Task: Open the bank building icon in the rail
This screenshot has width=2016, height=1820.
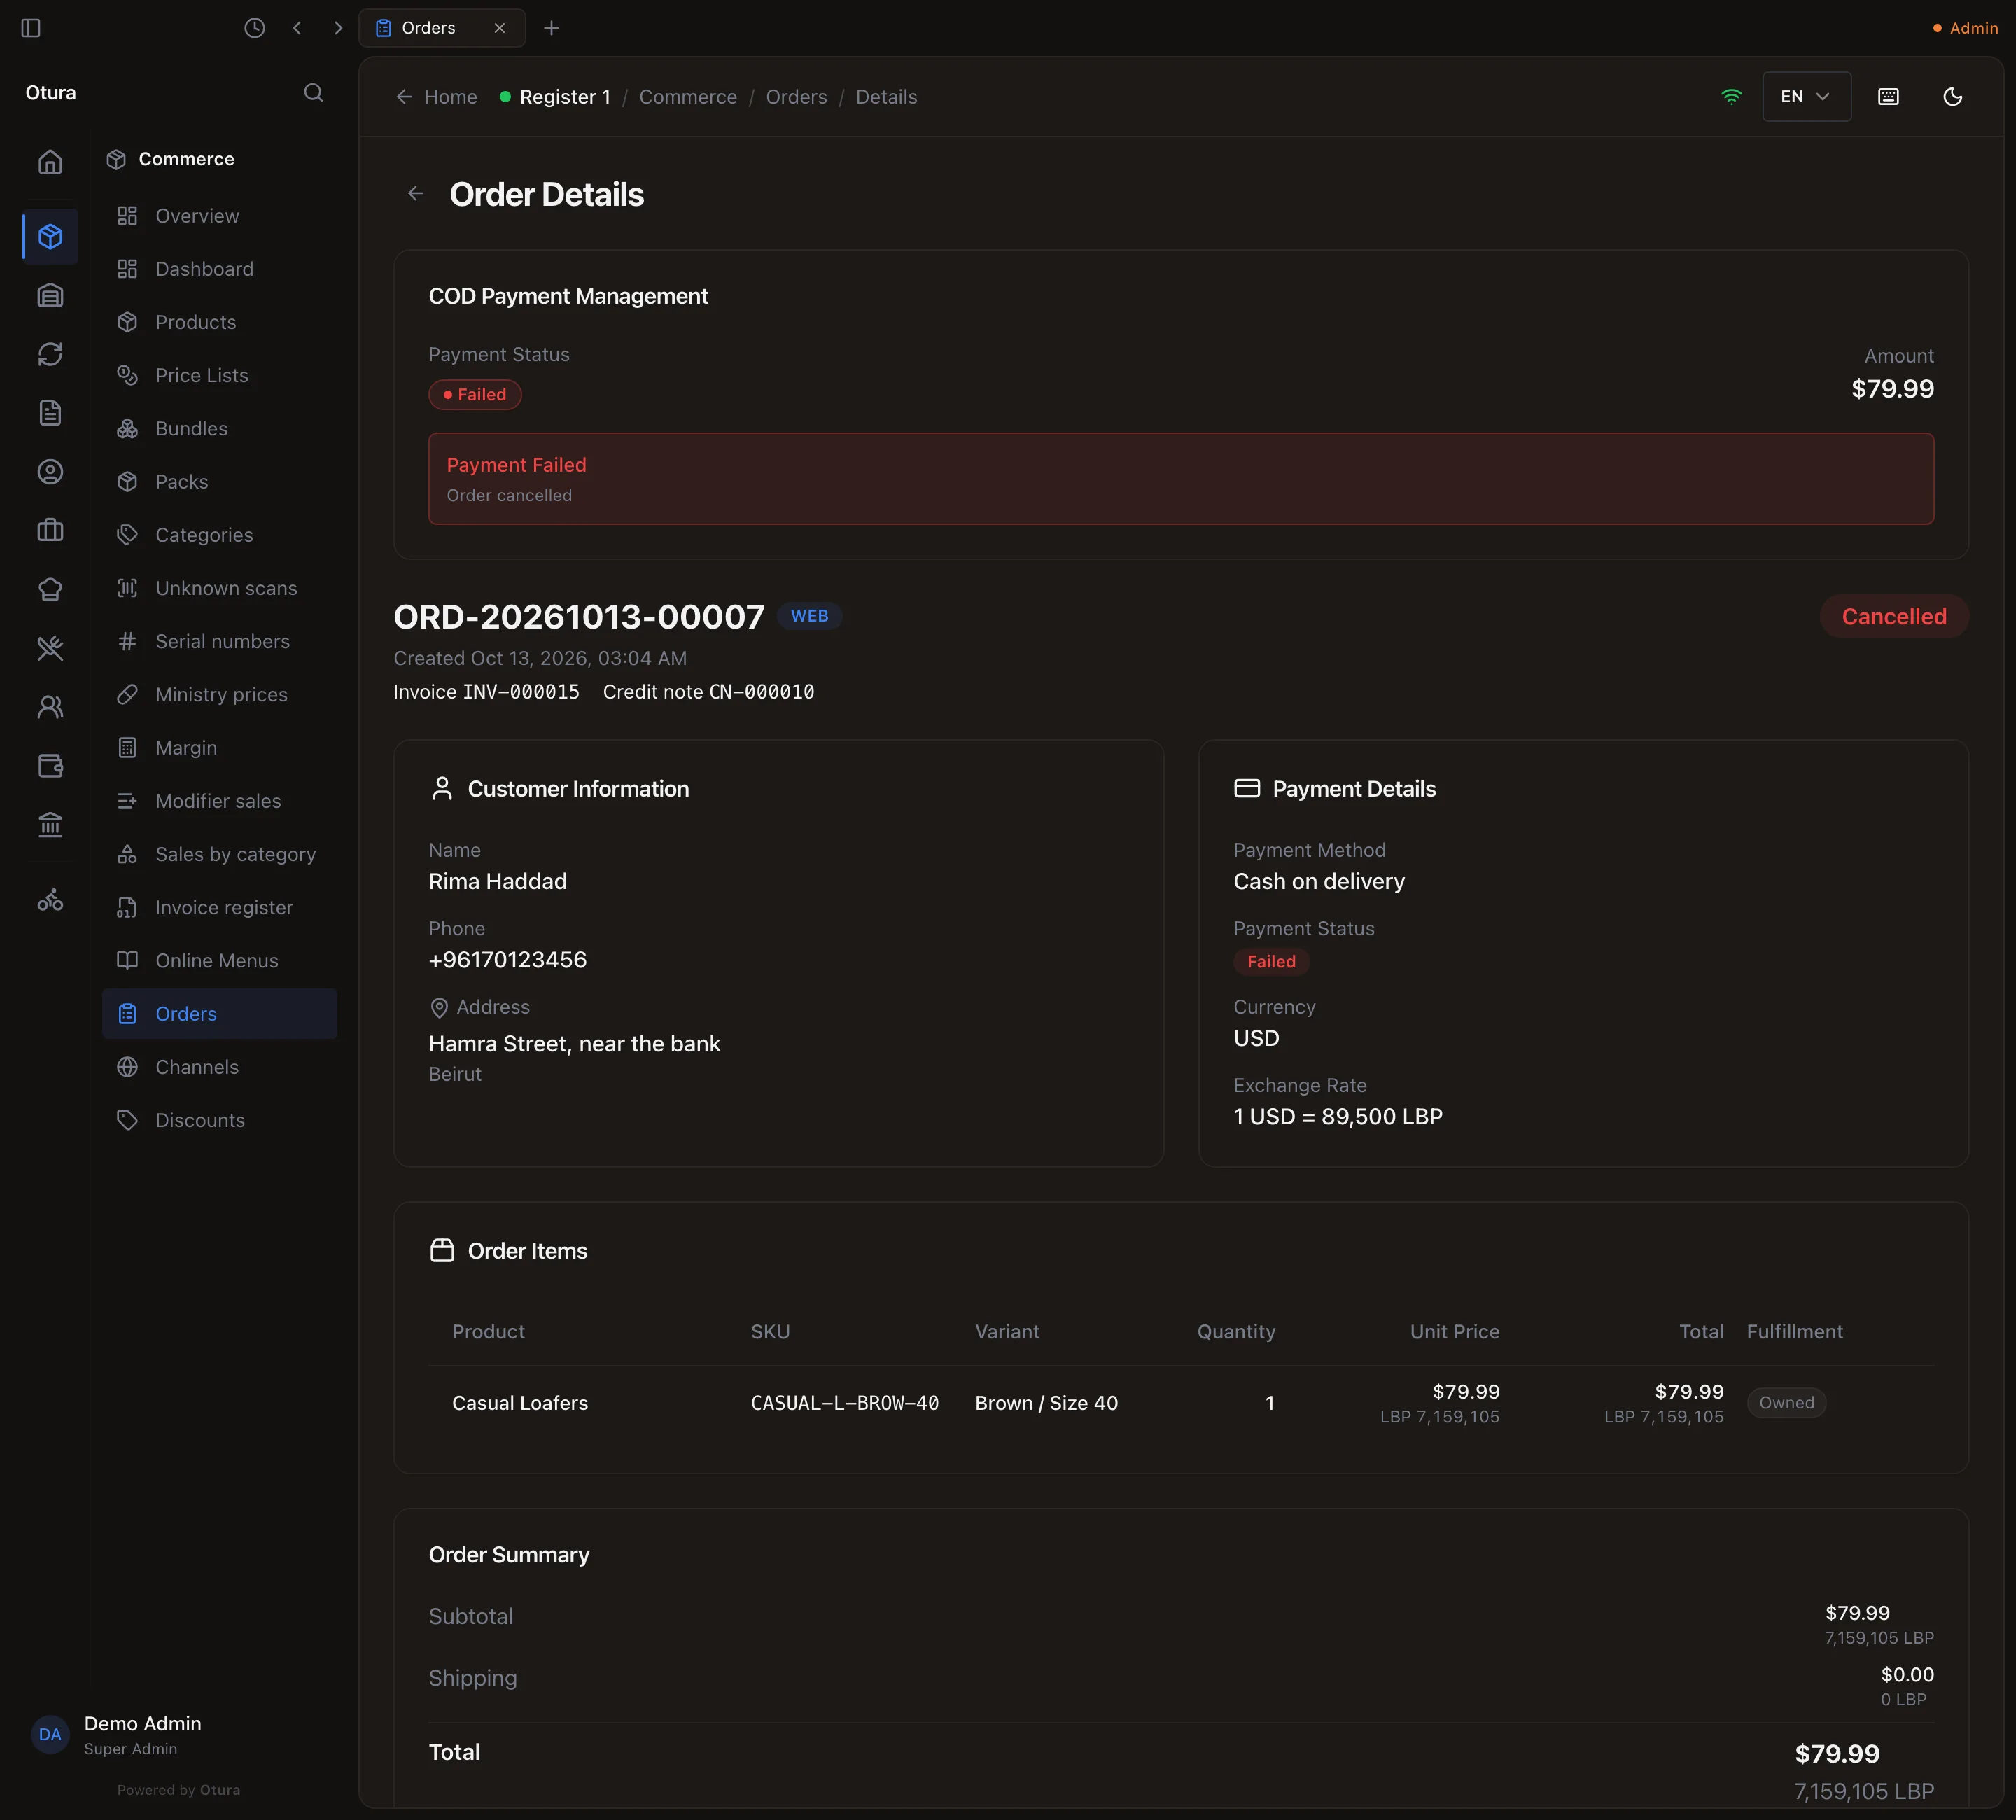Action: click(x=50, y=825)
